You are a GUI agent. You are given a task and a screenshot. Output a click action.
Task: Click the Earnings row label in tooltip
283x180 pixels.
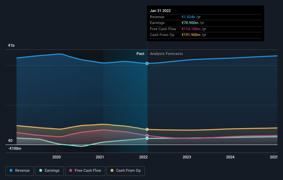(157, 23)
